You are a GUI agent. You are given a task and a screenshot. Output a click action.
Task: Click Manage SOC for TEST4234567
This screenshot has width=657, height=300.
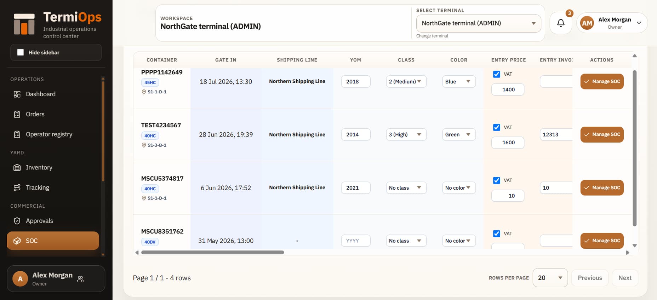click(x=602, y=134)
